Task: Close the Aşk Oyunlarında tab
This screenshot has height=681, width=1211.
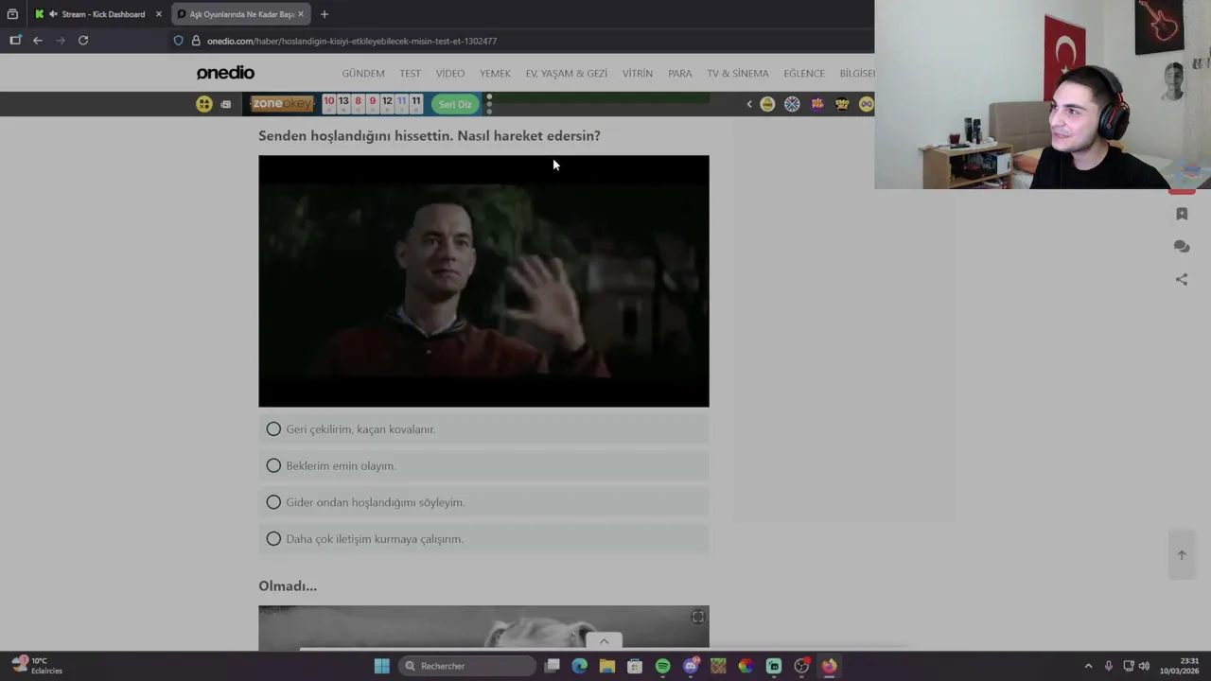Action: [x=301, y=14]
